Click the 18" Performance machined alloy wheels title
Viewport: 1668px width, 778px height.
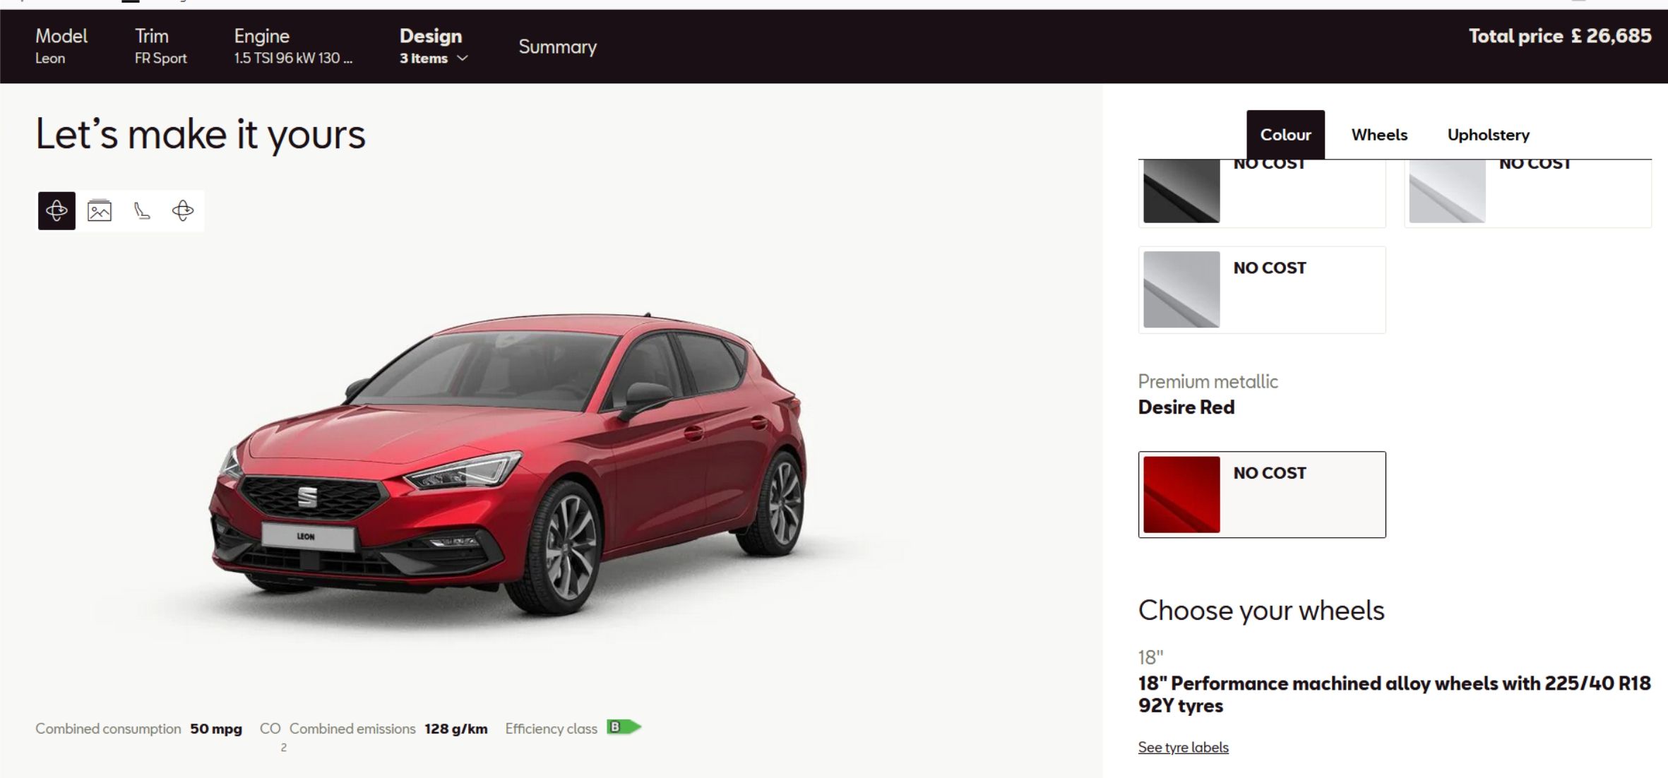point(1394,695)
